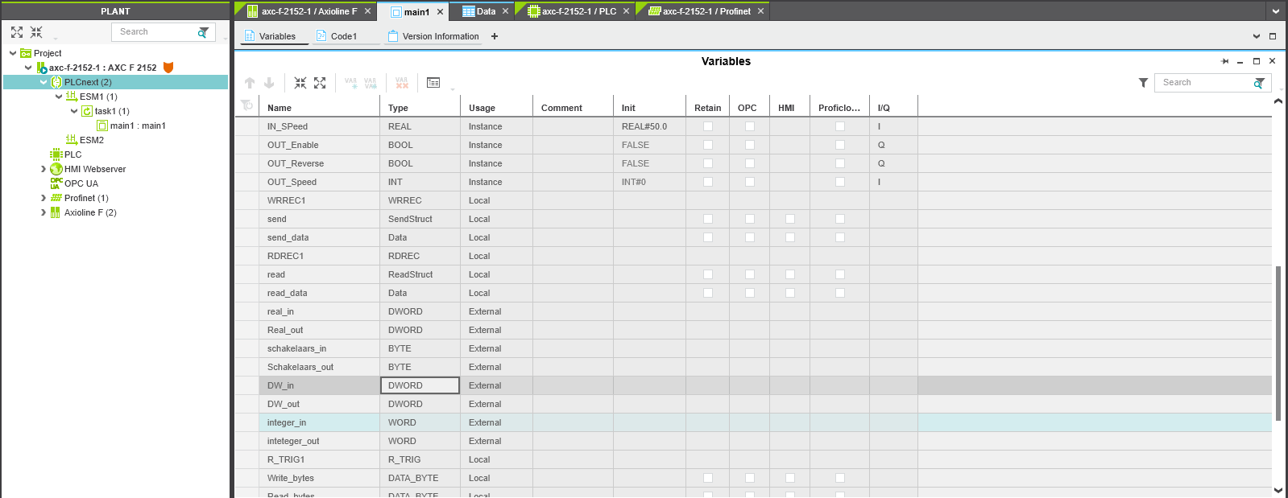The height and width of the screenshot is (498, 1288).
Task: Move variable down with the down arrow
Action: pyautogui.click(x=269, y=83)
